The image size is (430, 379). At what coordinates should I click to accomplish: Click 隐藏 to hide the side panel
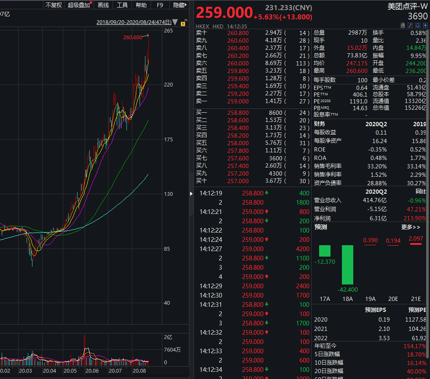[x=180, y=5]
